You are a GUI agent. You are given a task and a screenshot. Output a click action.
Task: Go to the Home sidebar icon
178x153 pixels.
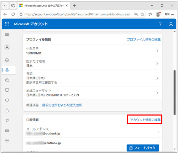tap(7, 60)
